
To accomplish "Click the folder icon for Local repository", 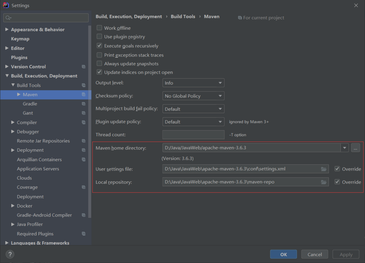I will [324, 182].
